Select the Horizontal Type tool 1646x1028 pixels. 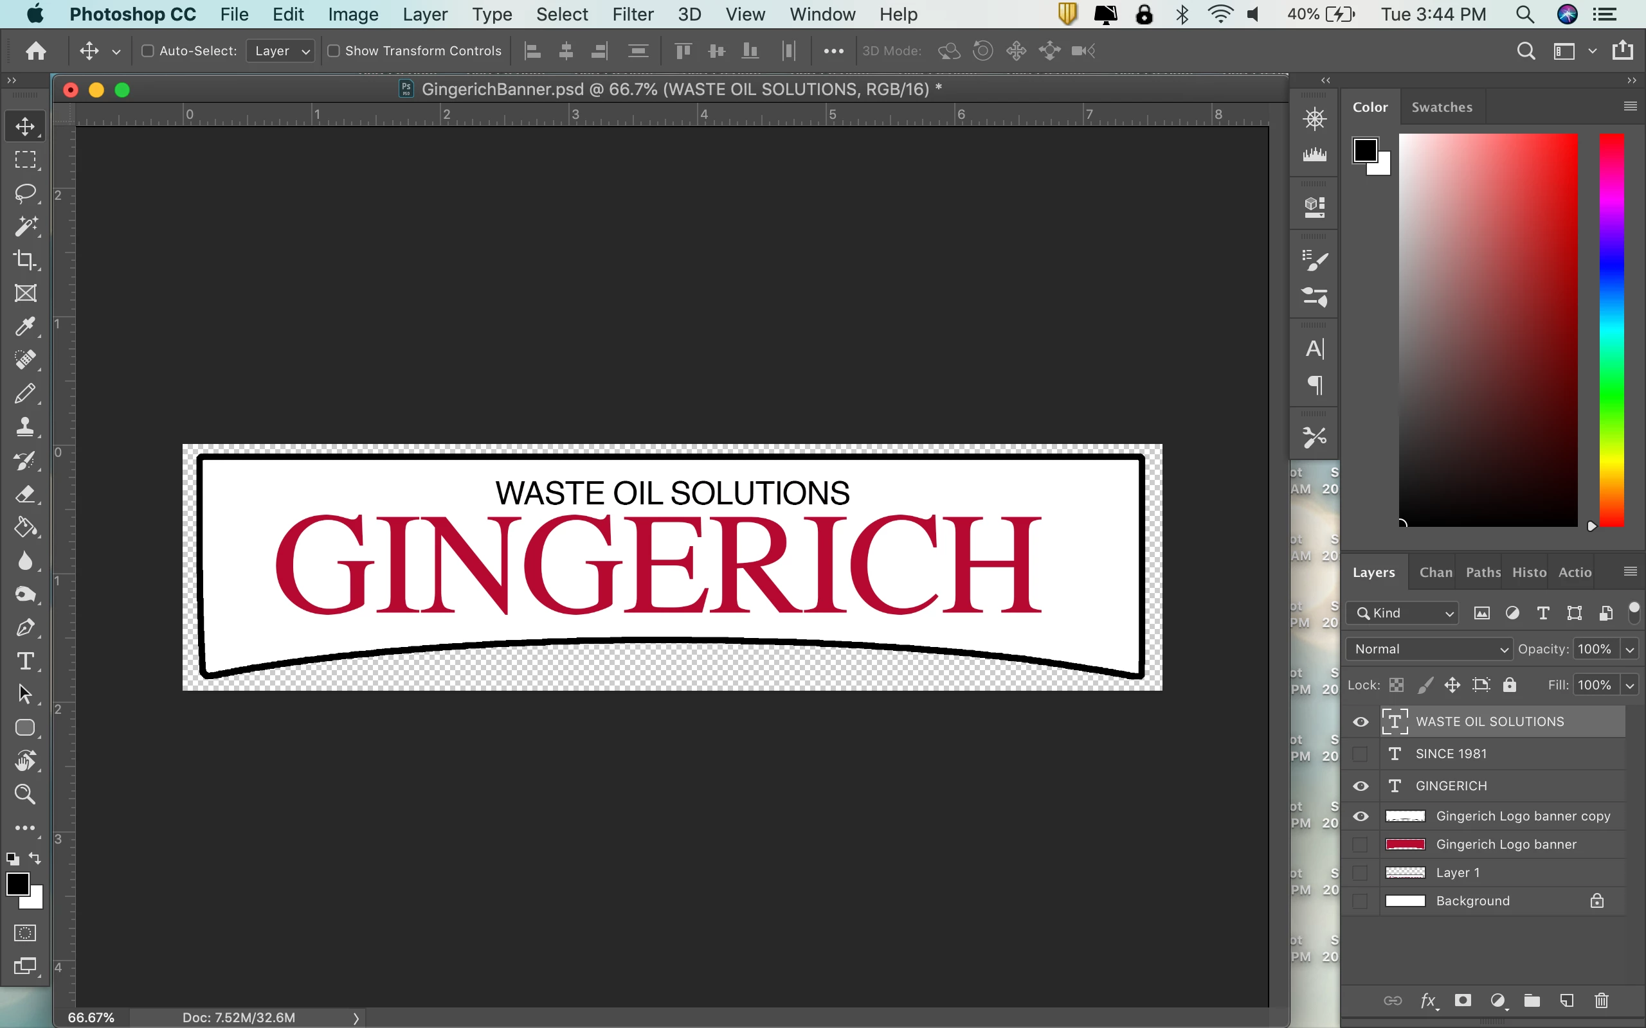(25, 661)
